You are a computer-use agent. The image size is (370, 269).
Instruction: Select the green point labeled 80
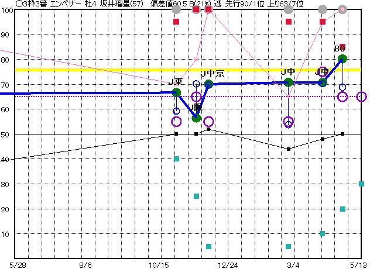coord(342,58)
